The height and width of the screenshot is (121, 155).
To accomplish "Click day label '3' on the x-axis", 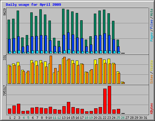I will click(19, 118).
